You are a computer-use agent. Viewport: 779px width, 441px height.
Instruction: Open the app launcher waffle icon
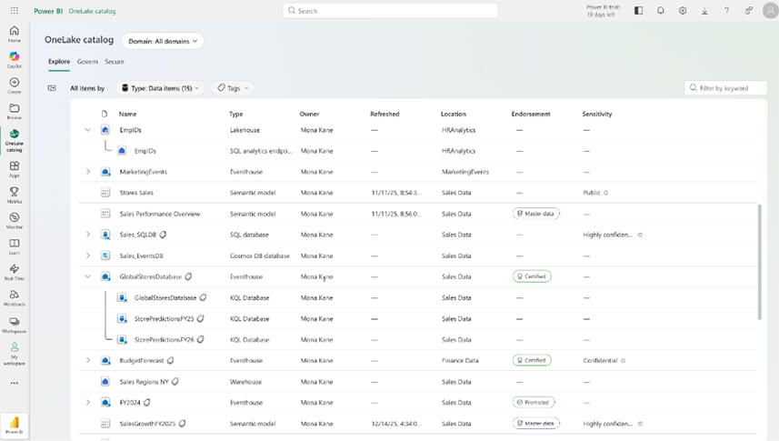point(14,11)
